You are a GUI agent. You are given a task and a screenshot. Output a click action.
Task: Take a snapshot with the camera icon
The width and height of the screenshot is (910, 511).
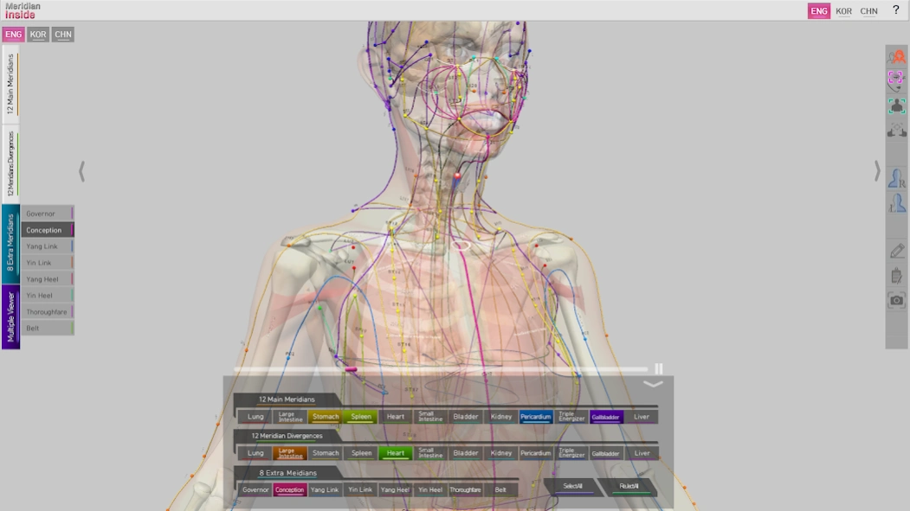click(897, 300)
